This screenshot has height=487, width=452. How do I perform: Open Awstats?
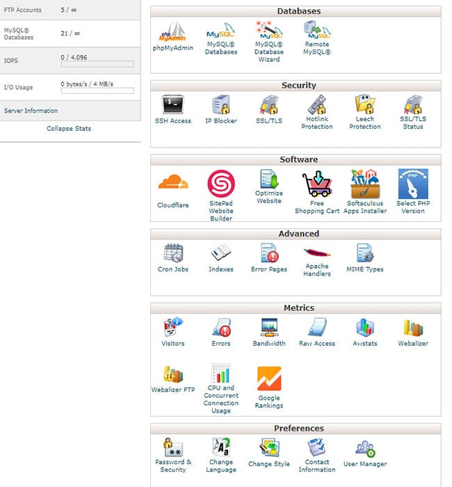(x=365, y=332)
